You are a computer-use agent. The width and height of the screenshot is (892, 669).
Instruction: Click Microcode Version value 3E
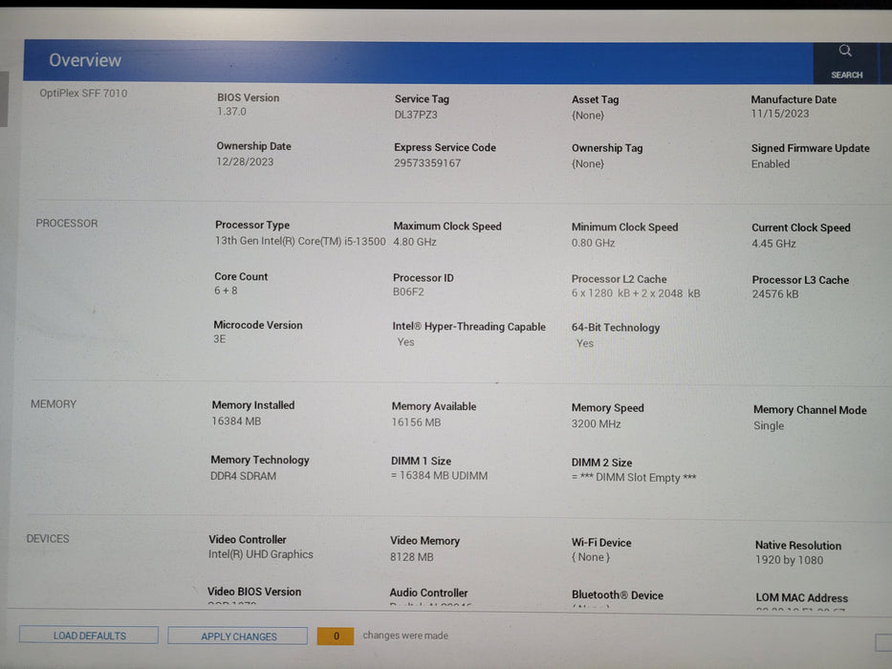click(x=220, y=339)
